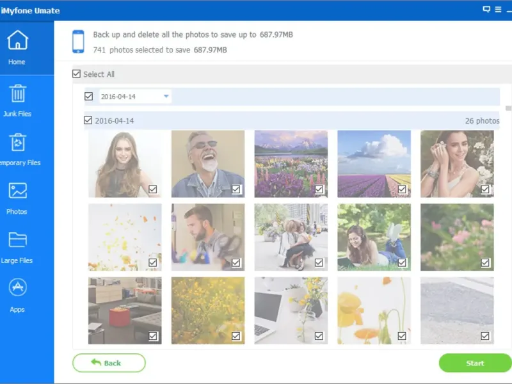
Task: Open the woman lying on grass thumbnail
Action: point(374,237)
